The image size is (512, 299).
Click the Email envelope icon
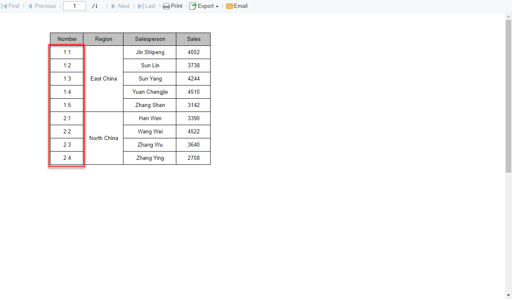tap(230, 6)
